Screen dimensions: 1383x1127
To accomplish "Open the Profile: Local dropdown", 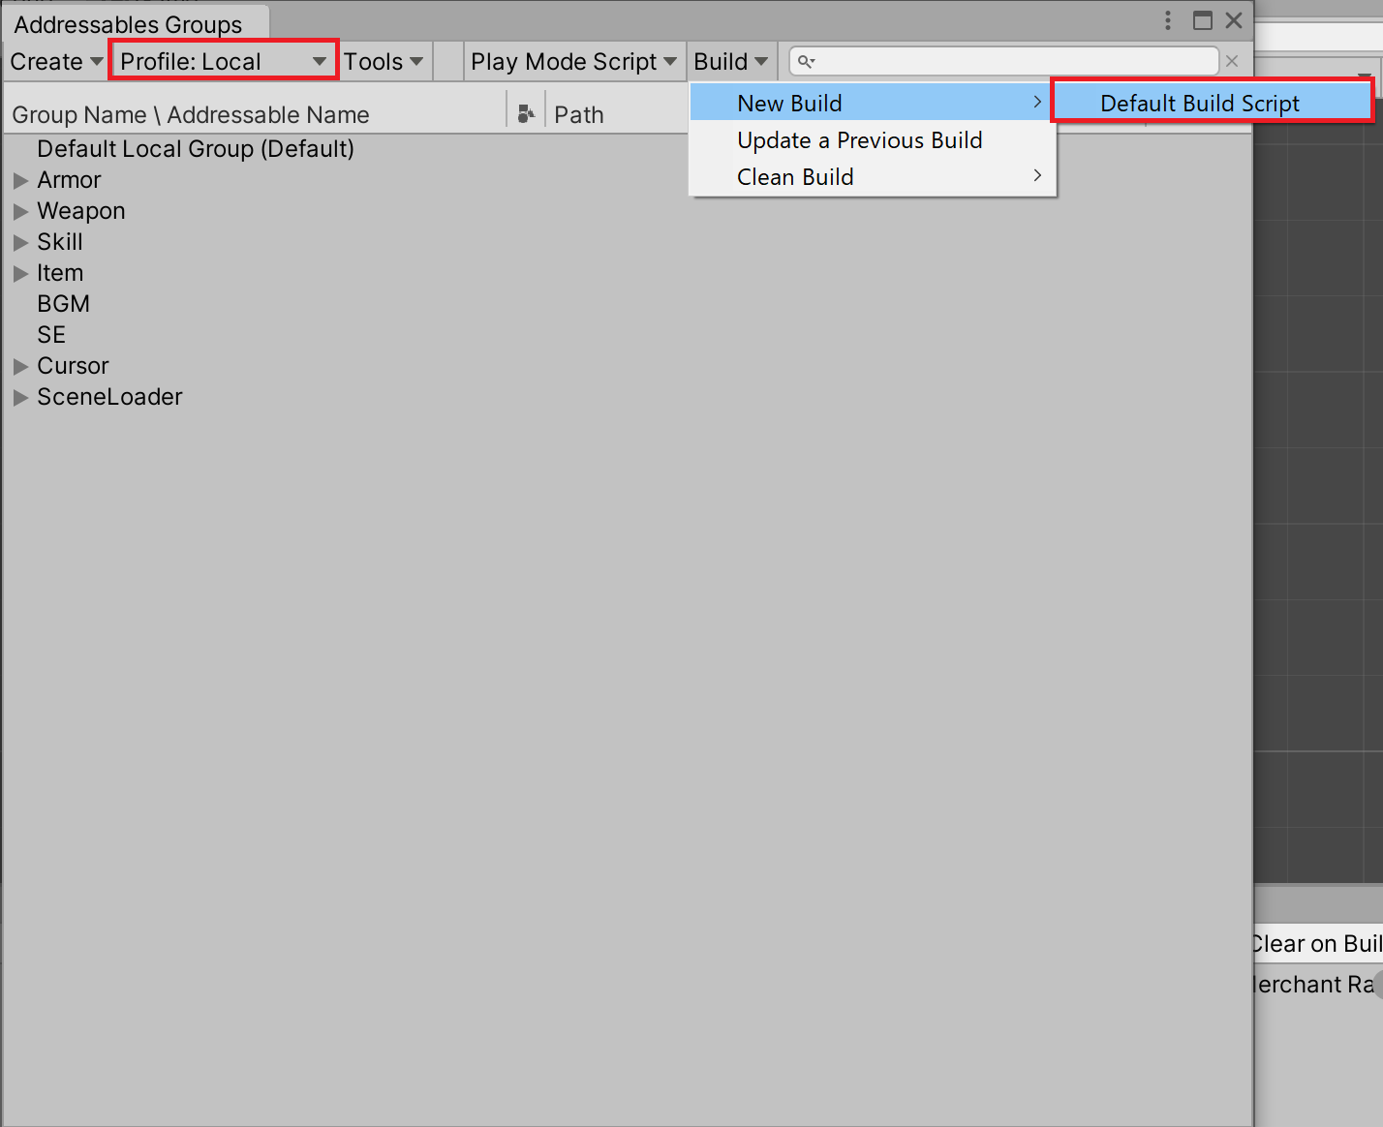I will [x=224, y=61].
